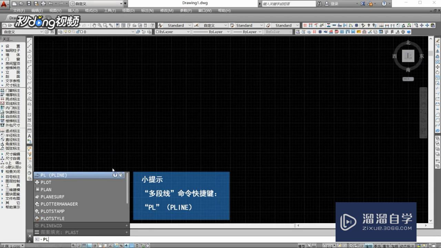Screen dimensions: 441x248
Task: Click New file in quick access toolbar
Action: pyautogui.click(x=15, y=3)
